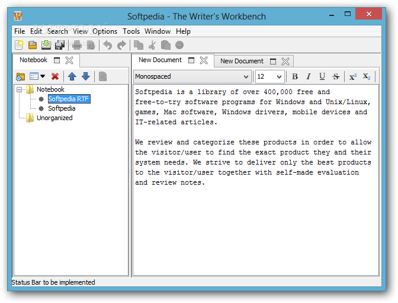This screenshot has height=303, width=398.
Task: Select the Notebook root folder
Action: click(x=50, y=89)
